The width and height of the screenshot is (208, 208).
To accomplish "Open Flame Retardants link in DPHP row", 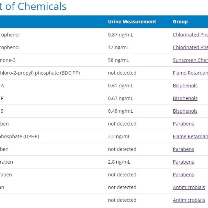I will click(190, 137).
